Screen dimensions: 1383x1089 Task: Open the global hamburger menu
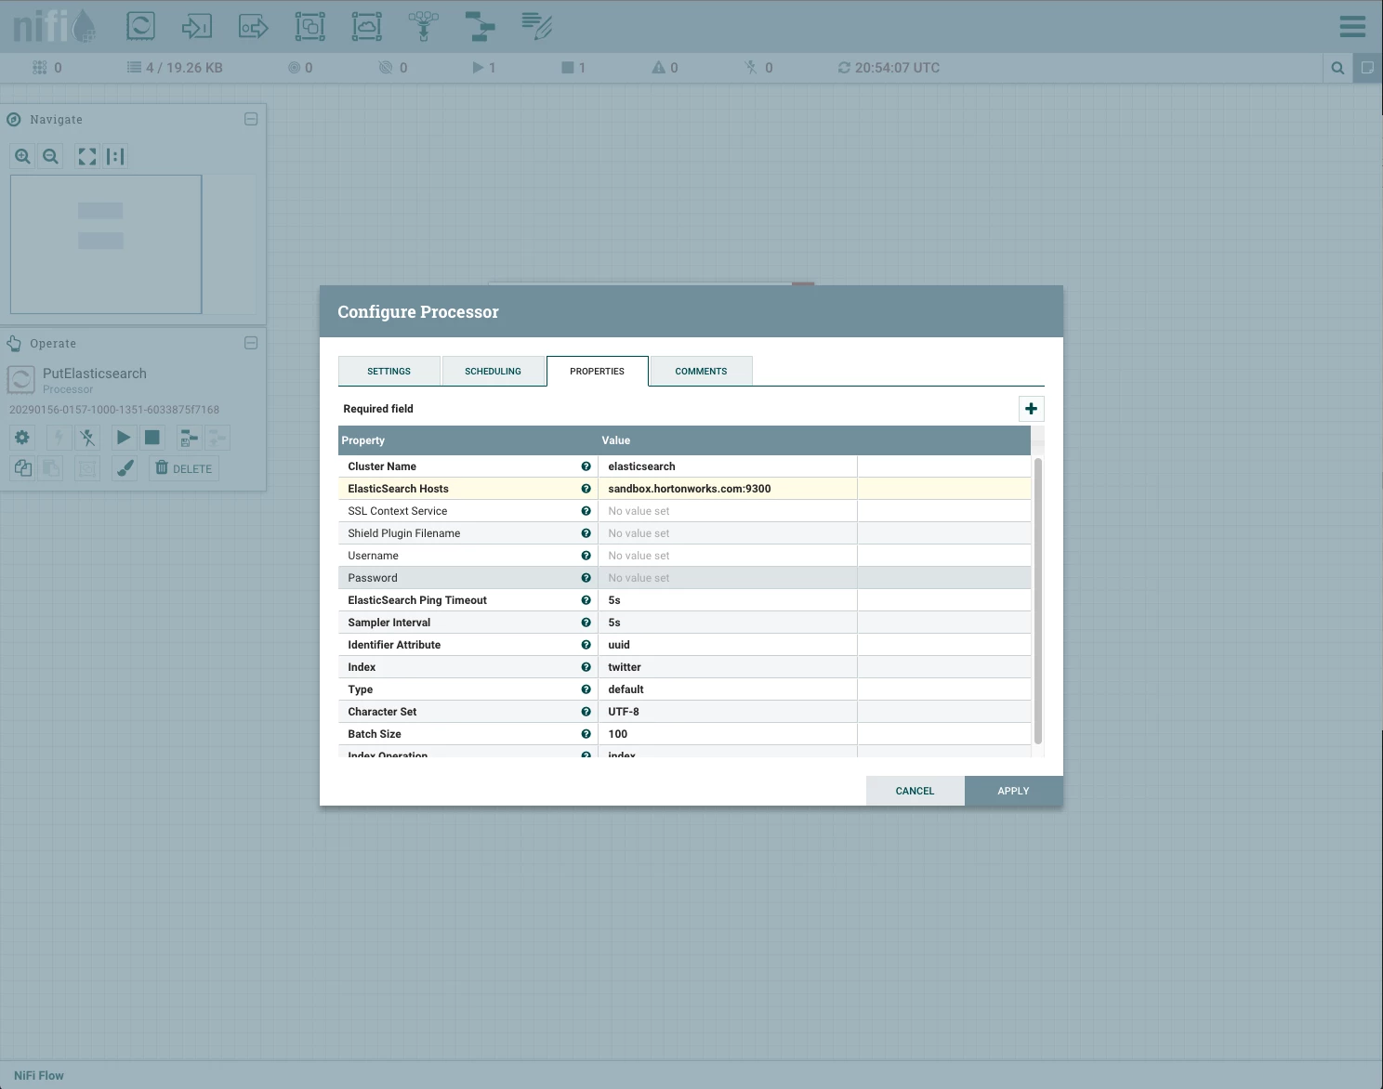(x=1352, y=26)
